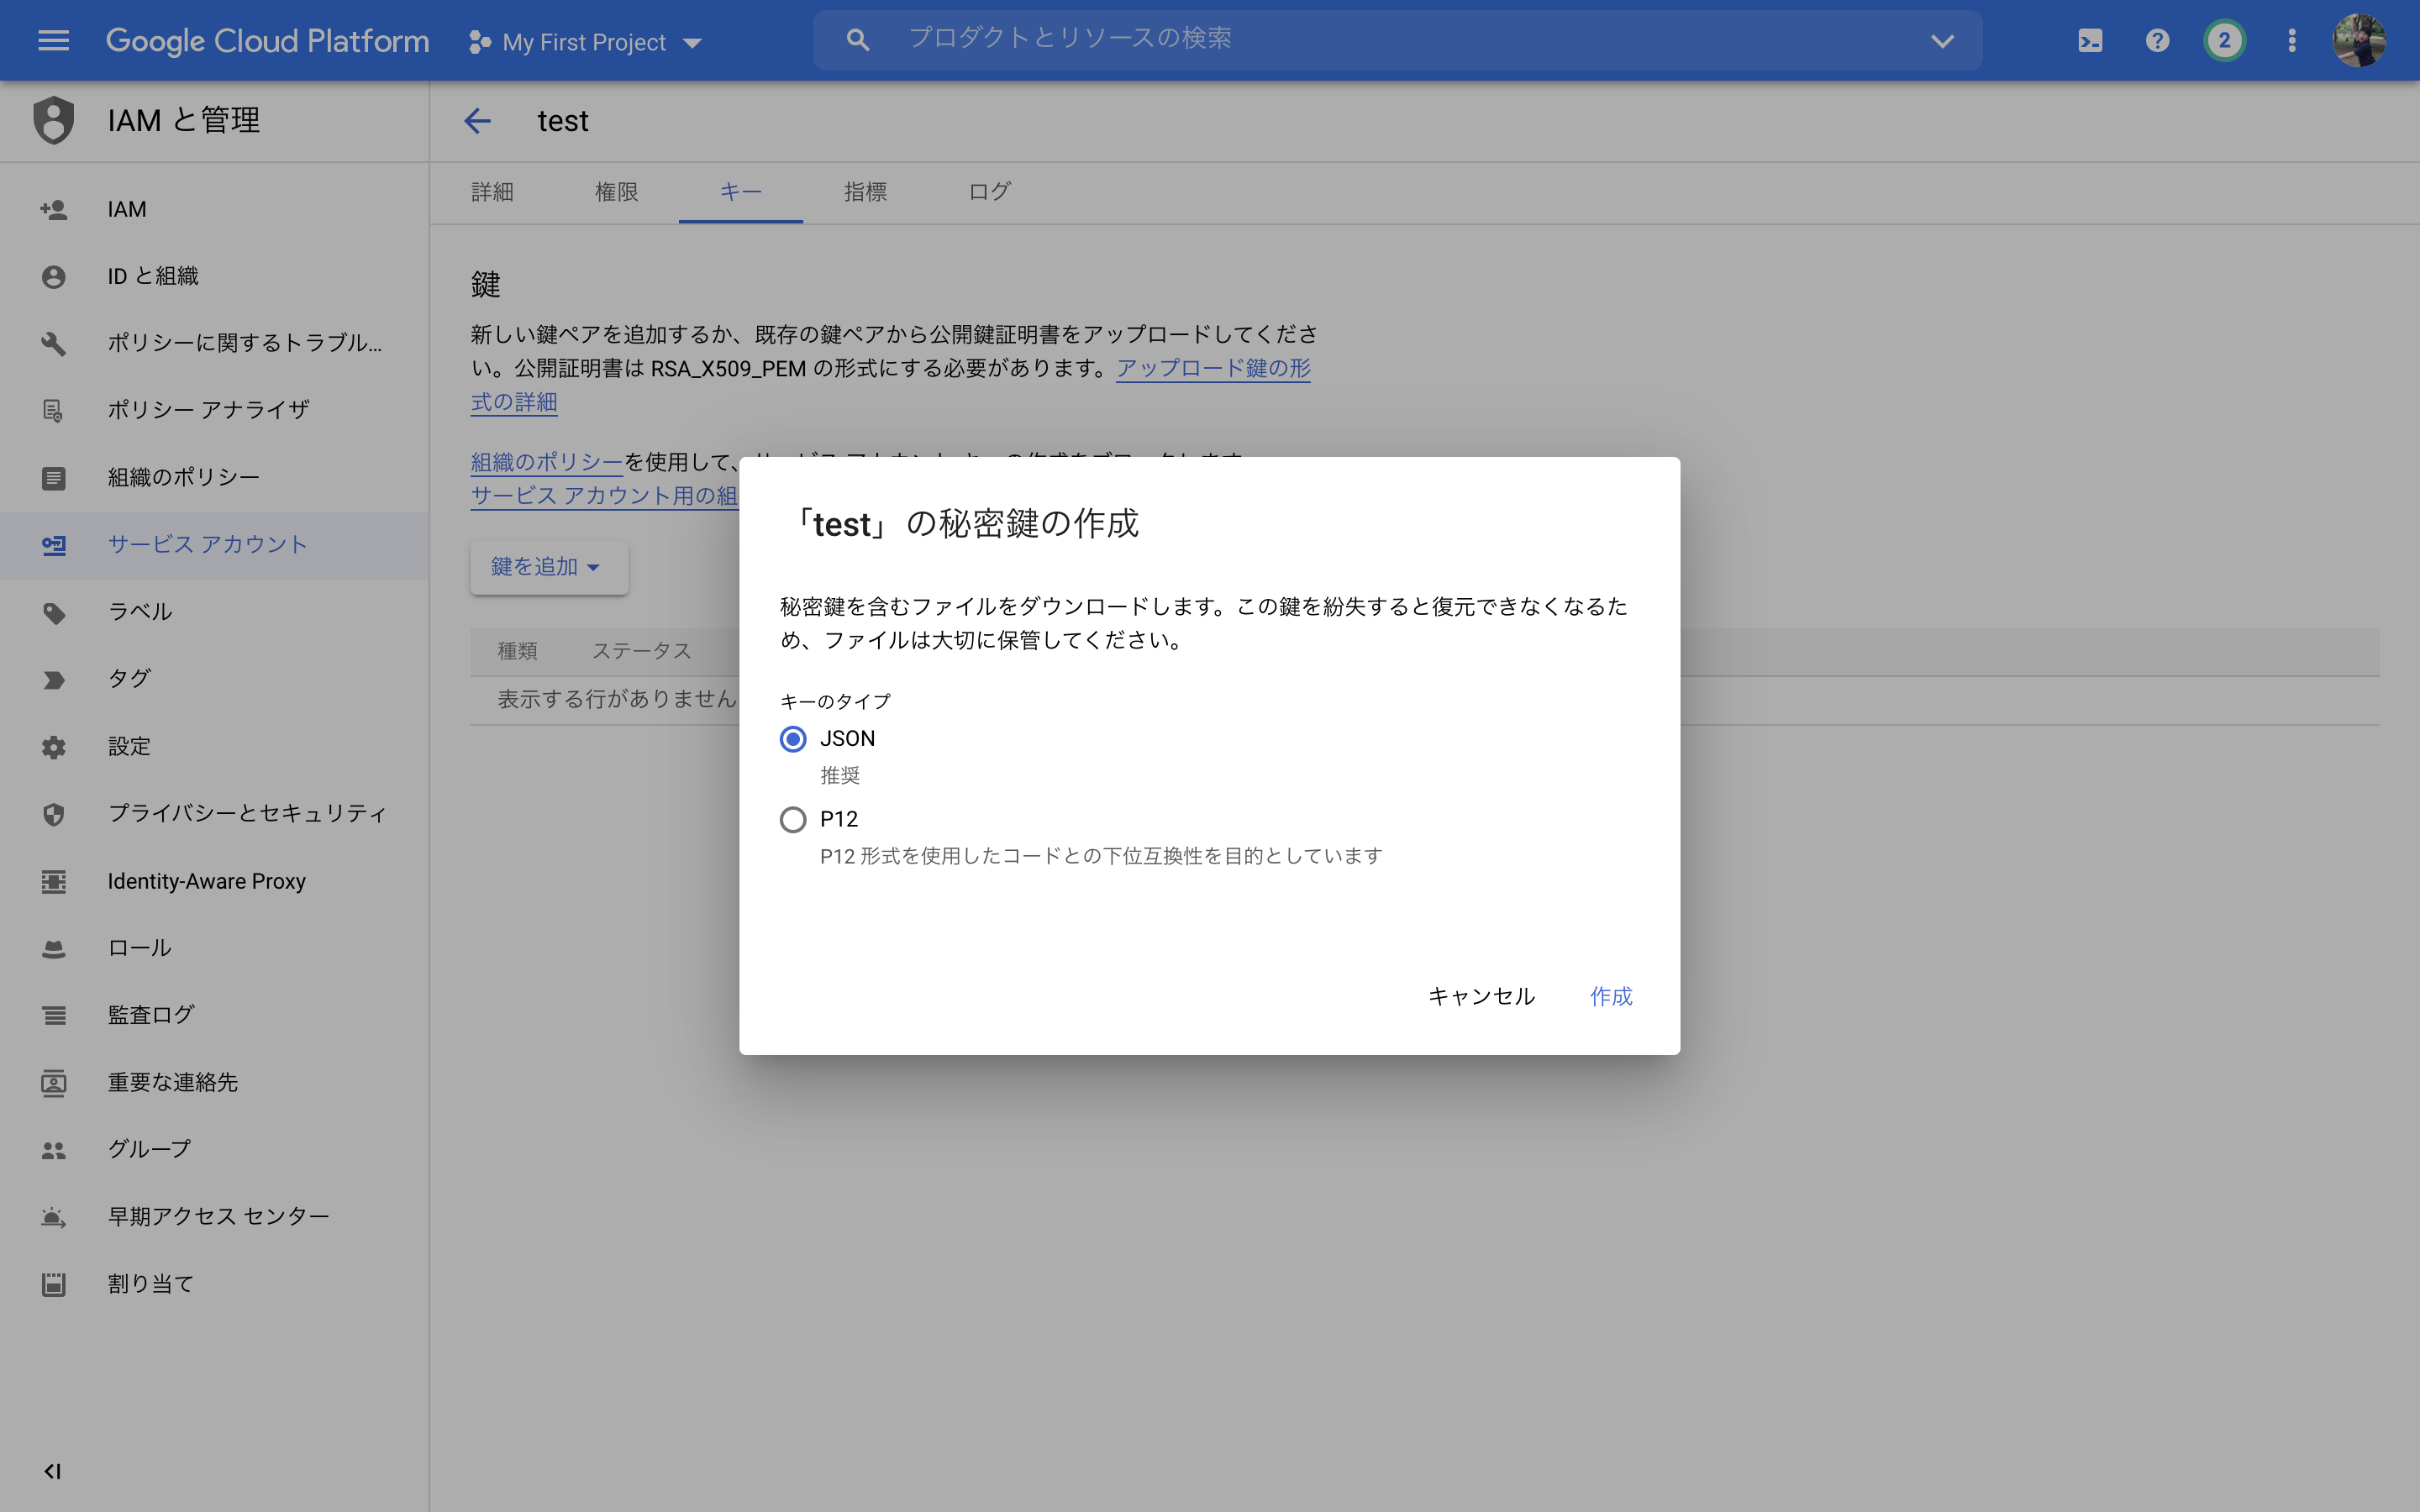Screen dimensions: 2420x1512
Task: Open the help question mark icon
Action: click(2157, 40)
